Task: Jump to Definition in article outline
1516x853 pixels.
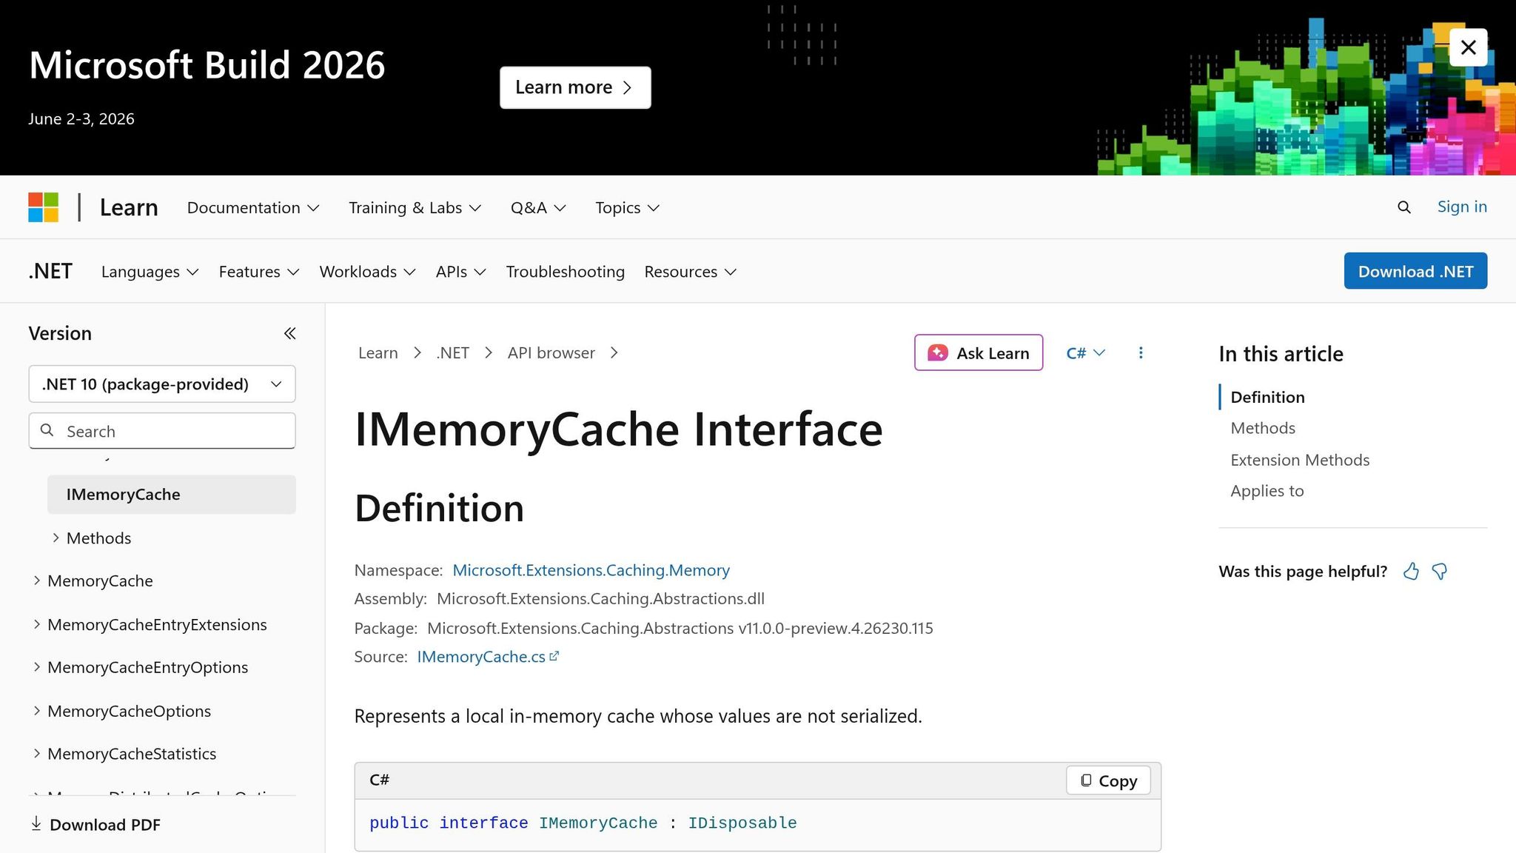Action: click(x=1267, y=397)
